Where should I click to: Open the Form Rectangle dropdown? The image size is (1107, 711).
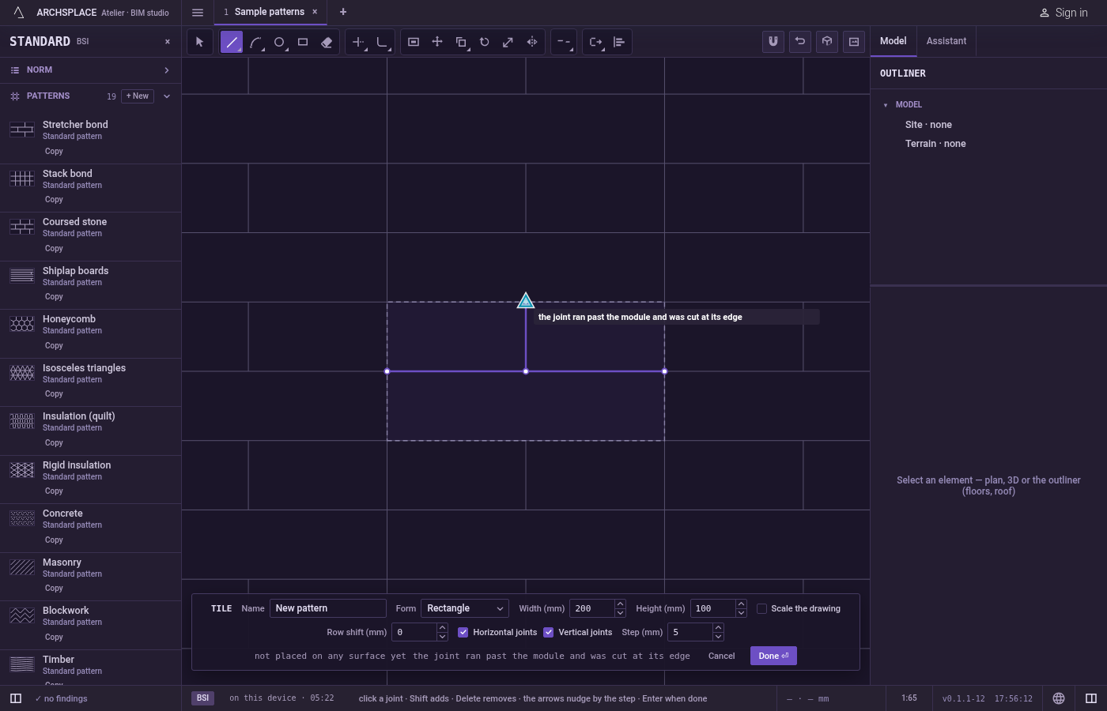[464, 608]
